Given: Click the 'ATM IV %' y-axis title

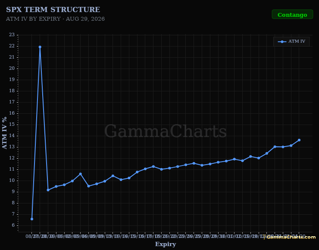Looking at the screenshot, I should tap(4, 133).
